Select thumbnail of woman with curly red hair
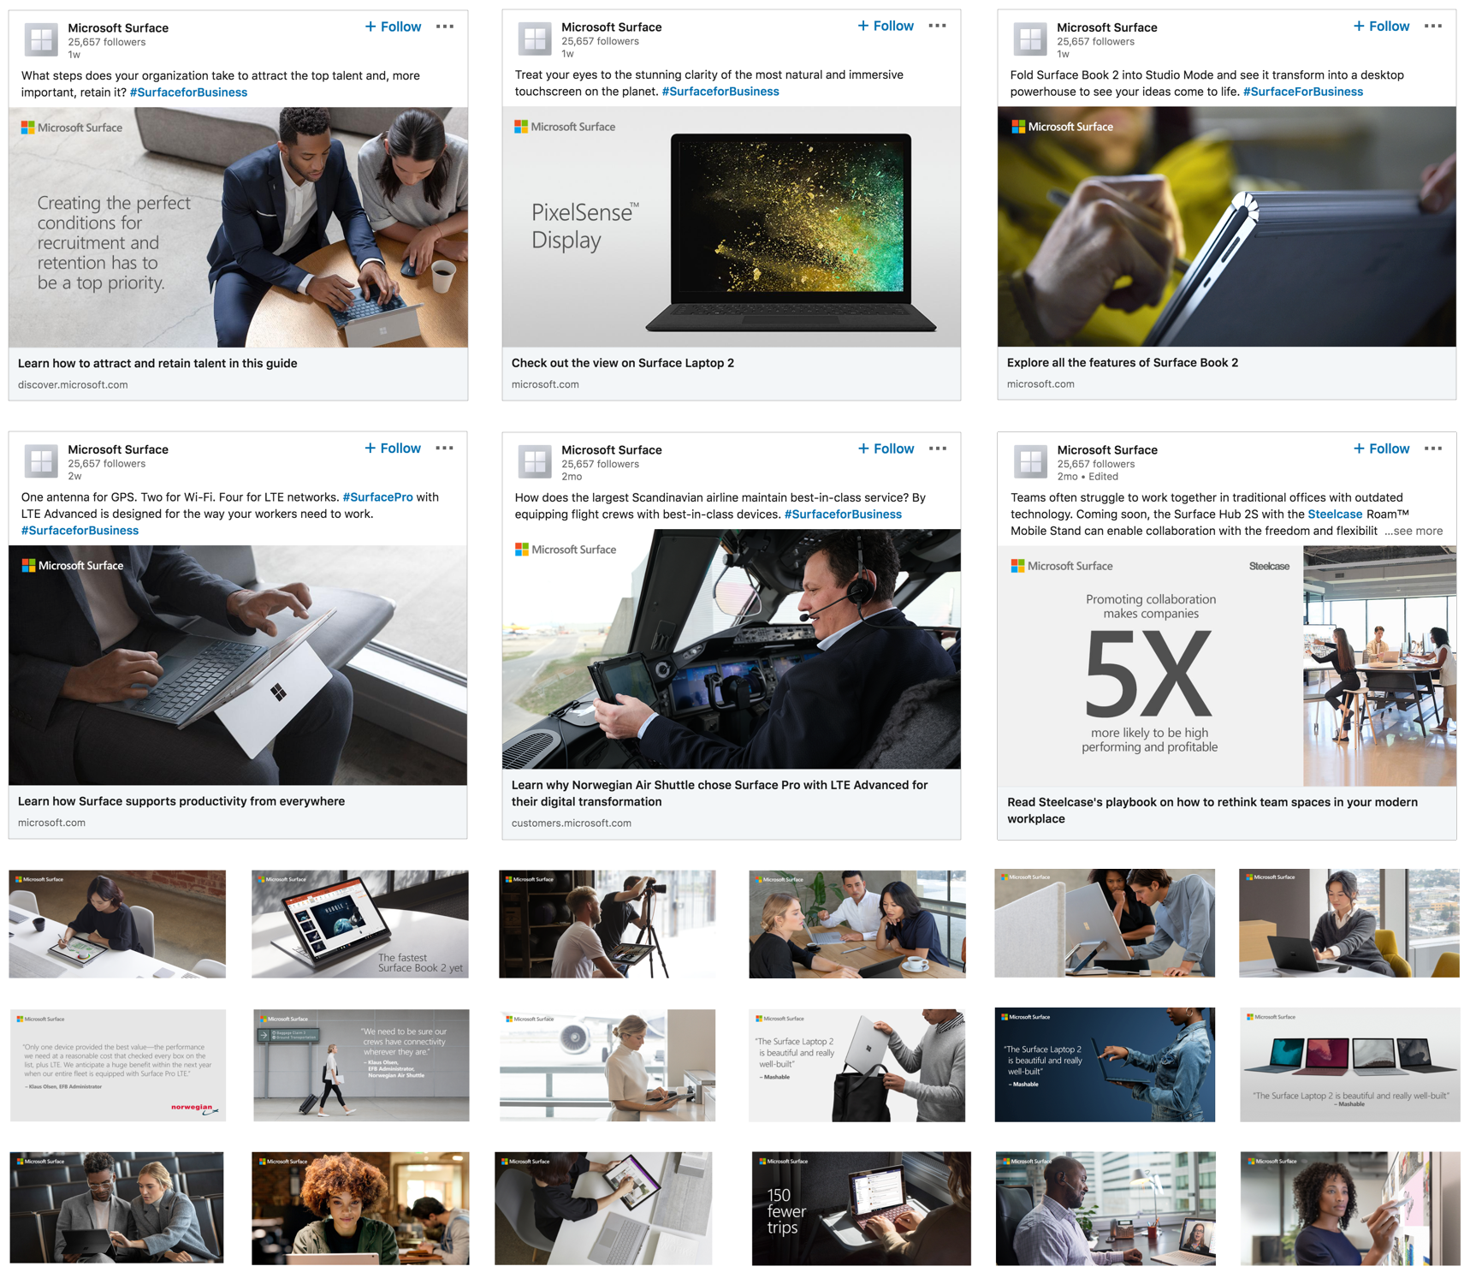Viewport: 1476px width, 1278px height. pos(360,1208)
